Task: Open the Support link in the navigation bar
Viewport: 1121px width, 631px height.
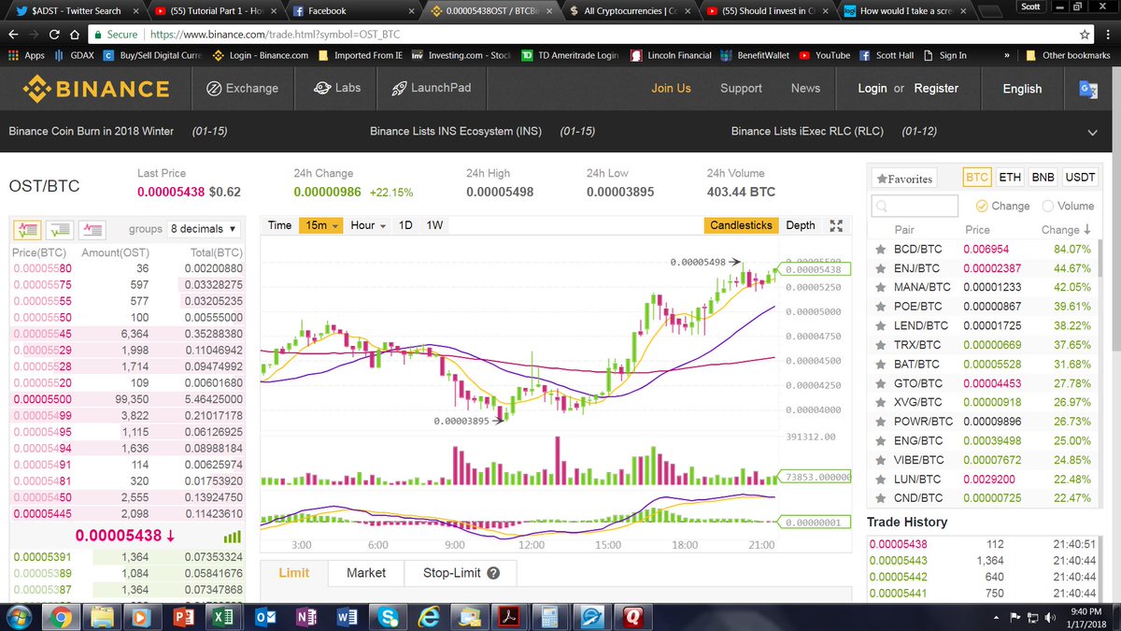Action: point(741,88)
